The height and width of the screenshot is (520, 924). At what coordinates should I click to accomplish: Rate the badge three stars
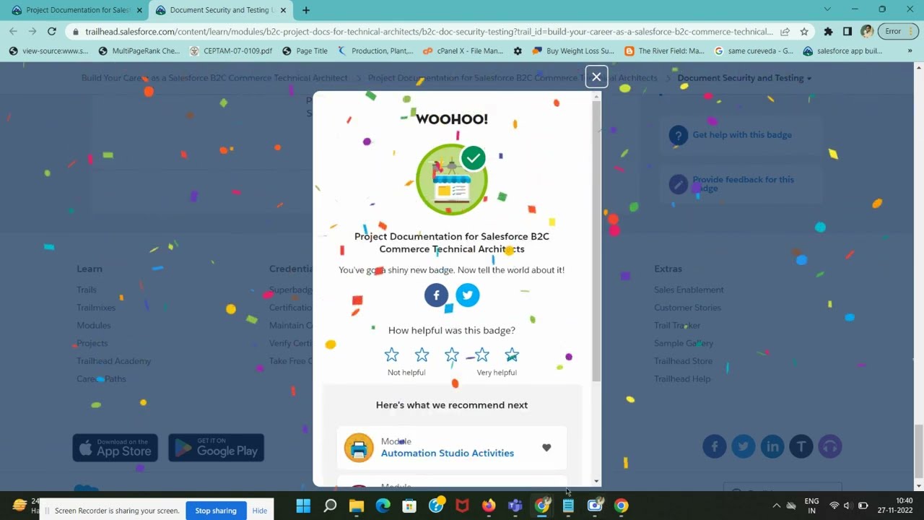[452, 355]
